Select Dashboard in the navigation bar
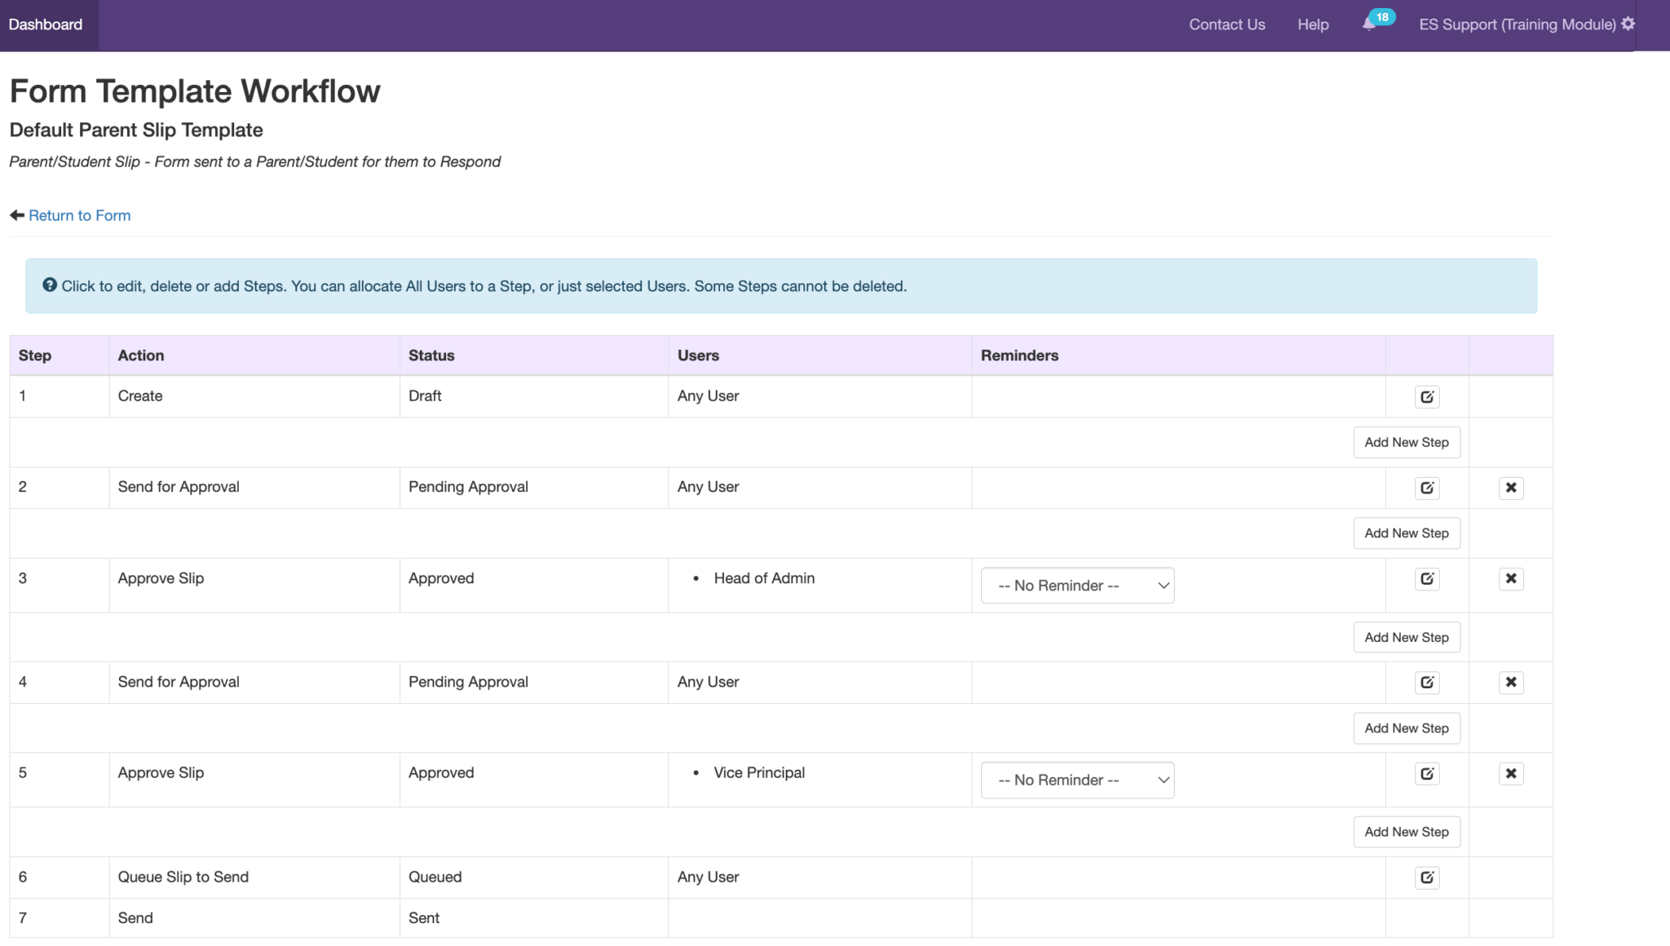The height and width of the screenshot is (946, 1670). [x=44, y=24]
